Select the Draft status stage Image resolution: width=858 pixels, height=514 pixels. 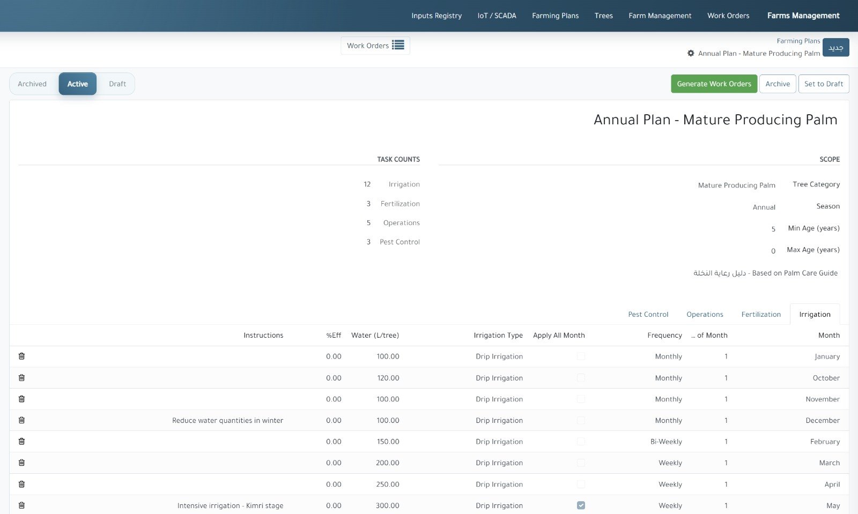coord(117,84)
